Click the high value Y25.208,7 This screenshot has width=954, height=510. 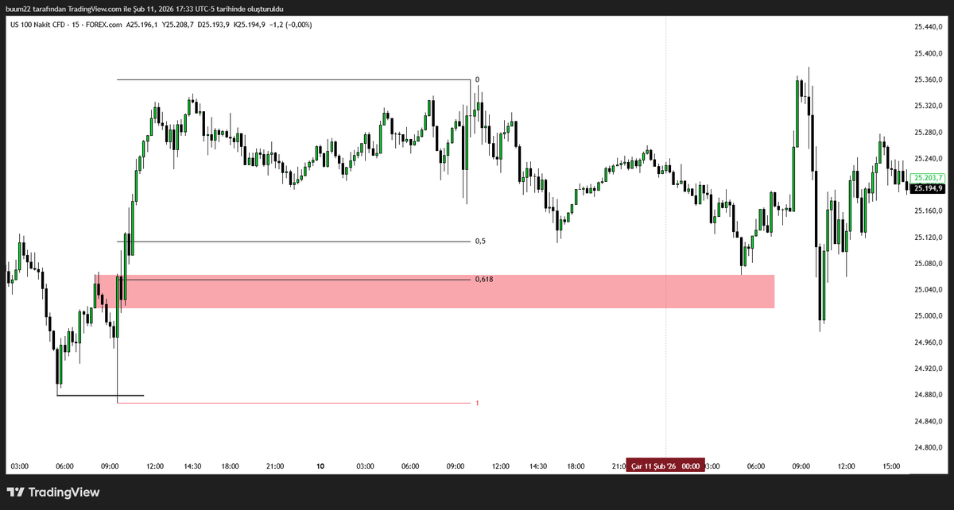coord(180,25)
